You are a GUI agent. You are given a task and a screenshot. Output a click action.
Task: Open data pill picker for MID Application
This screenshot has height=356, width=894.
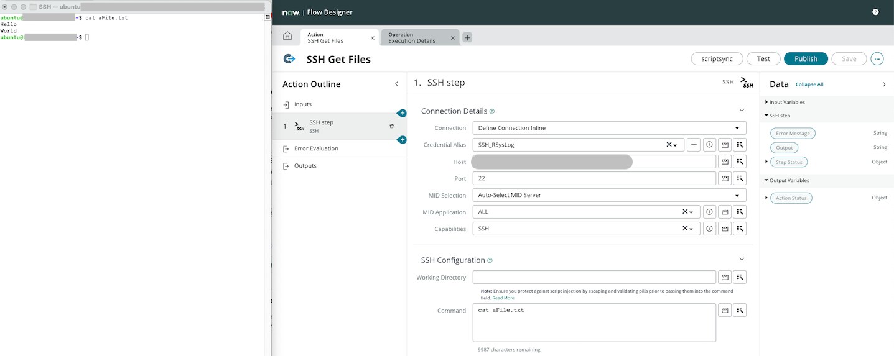coord(740,212)
